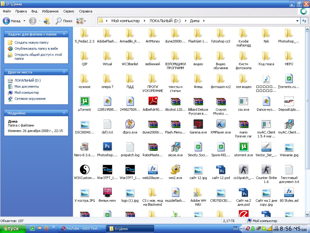Image resolution: width=310 pixels, height=233 pixels.
Task: Collapse the Подробно panel
Action: pos(64,113)
